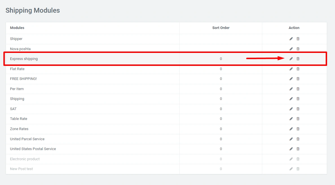The image size is (335, 185).
Task: Edit the Zone Rates module
Action: pos(291,129)
